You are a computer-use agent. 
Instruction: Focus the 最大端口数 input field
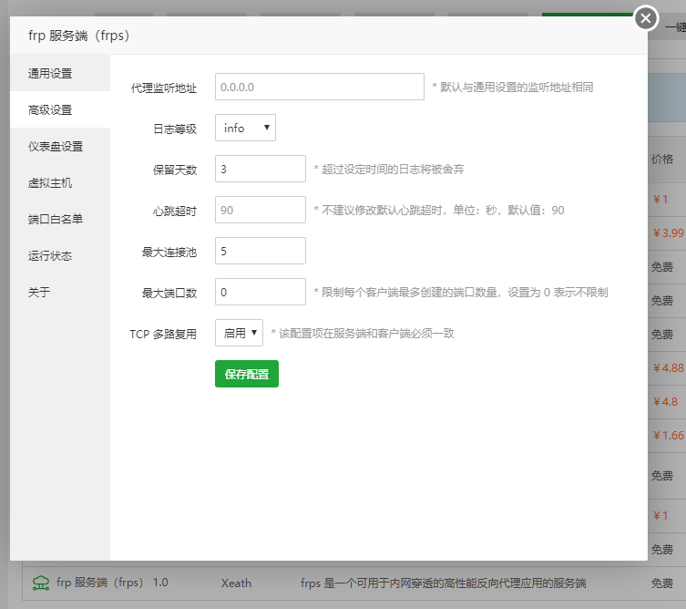point(261,292)
